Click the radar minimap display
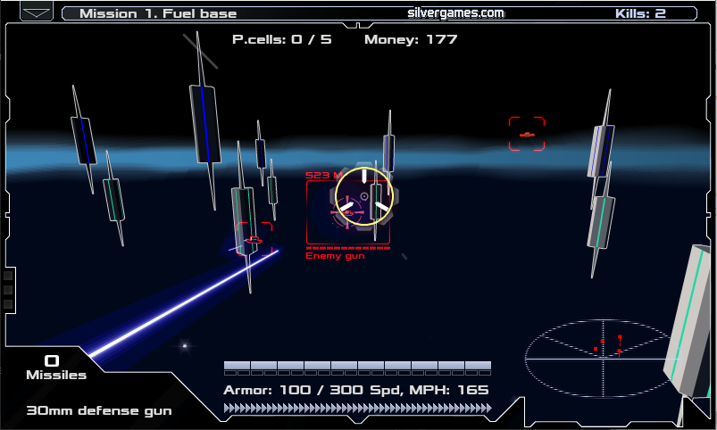The height and width of the screenshot is (430, 717). (x=603, y=359)
